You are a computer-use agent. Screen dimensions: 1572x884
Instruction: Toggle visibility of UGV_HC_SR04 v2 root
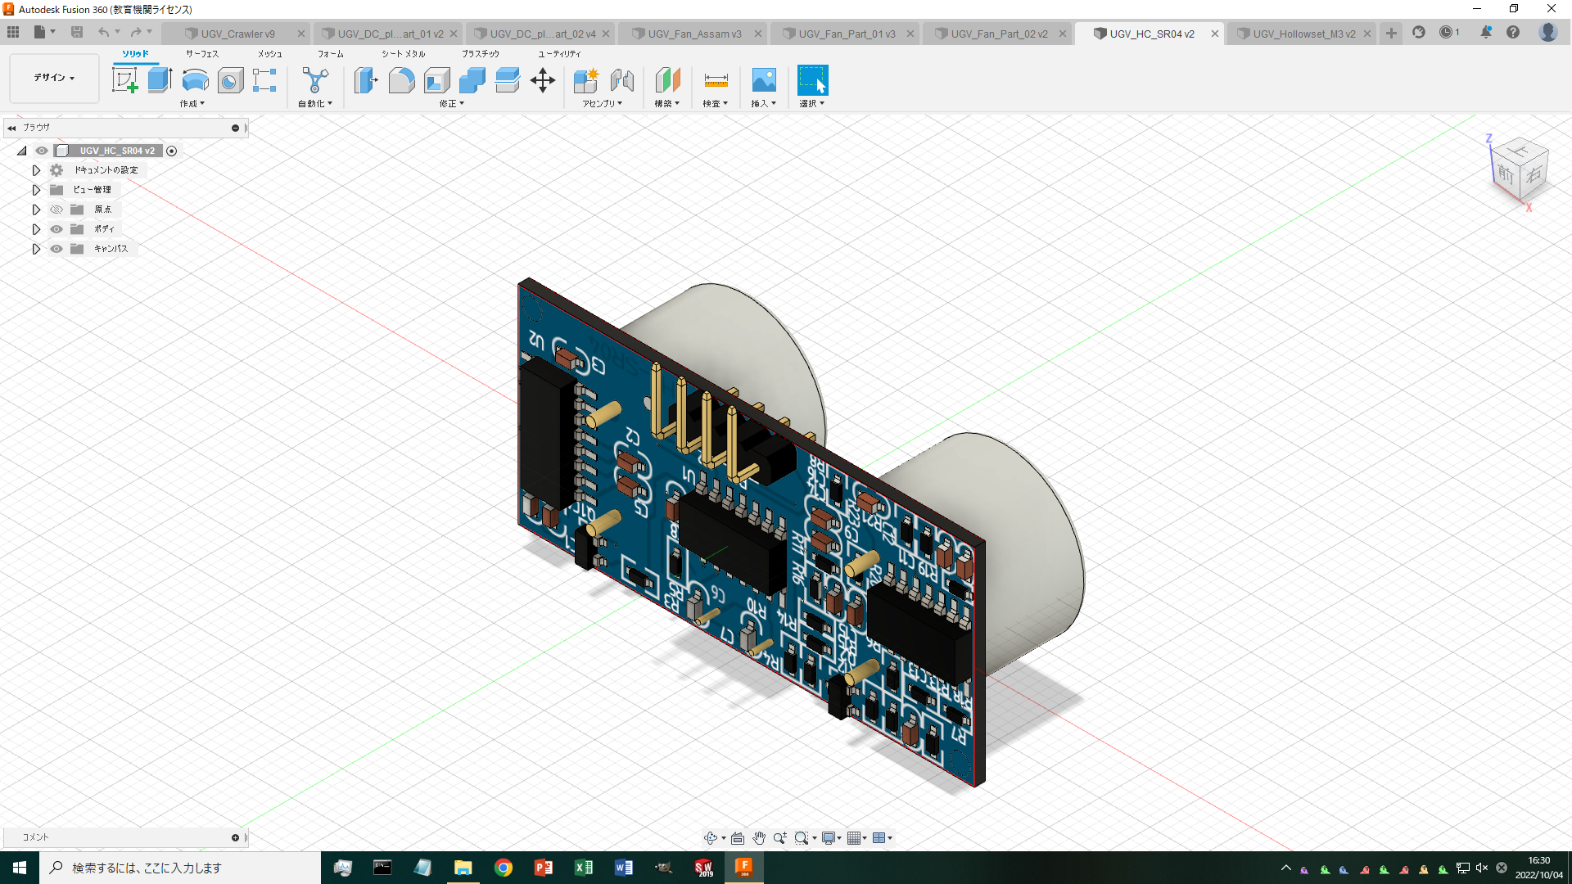[41, 151]
